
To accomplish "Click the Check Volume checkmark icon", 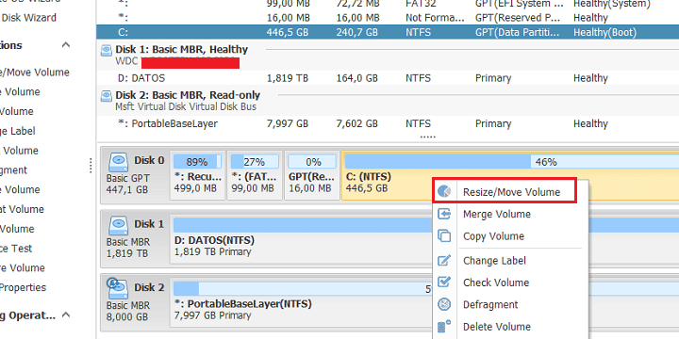I will (x=444, y=282).
